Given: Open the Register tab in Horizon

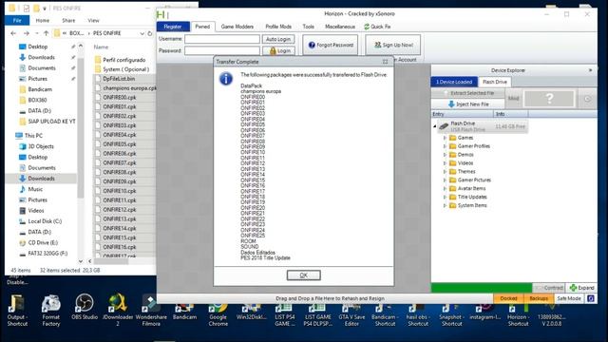Looking at the screenshot, I should pos(173,27).
